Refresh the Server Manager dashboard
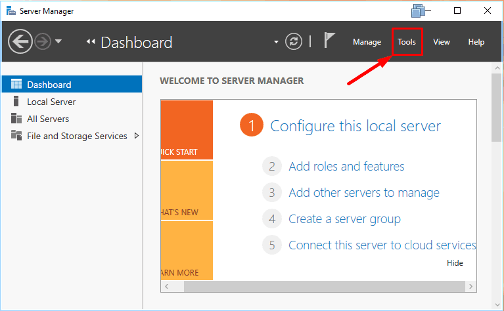The image size is (504, 311). click(294, 41)
